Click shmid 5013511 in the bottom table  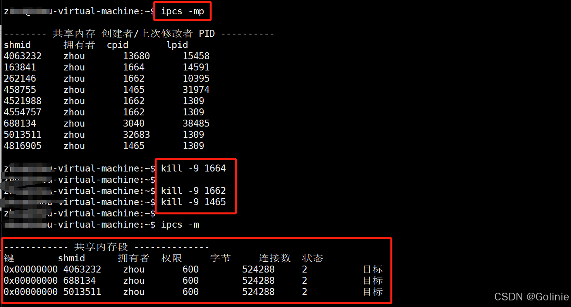coord(82,292)
